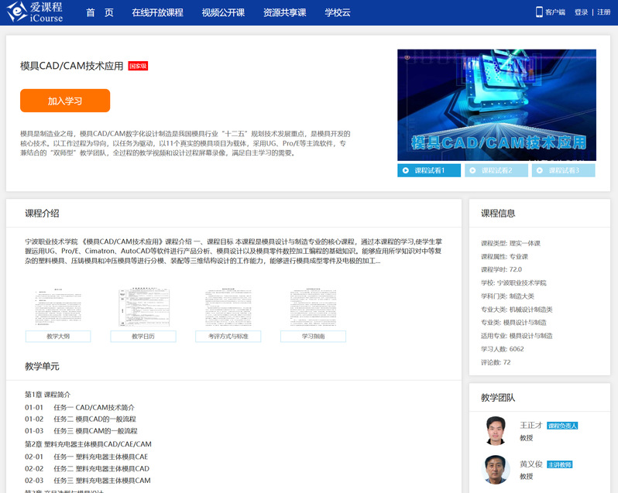Viewport: 618px width, 493px height.
Task: Click 适用专业: 模具设计与制造 info row
Action: pyautogui.click(x=517, y=336)
